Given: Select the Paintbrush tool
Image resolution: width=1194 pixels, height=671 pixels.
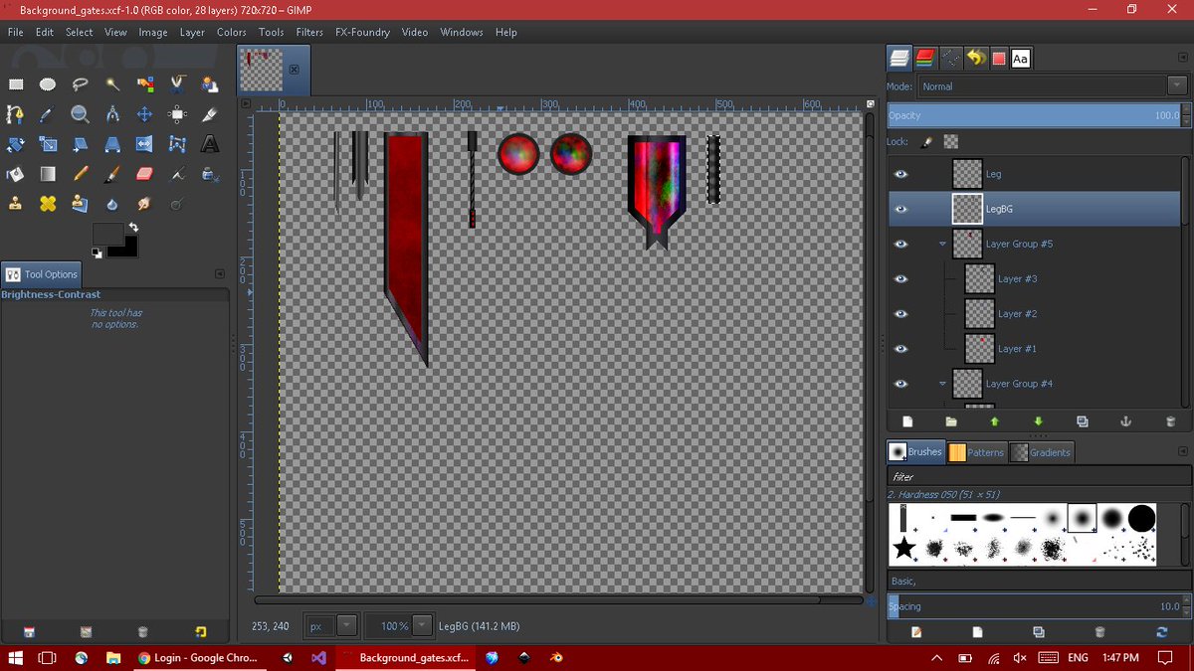Looking at the screenshot, I should (113, 174).
